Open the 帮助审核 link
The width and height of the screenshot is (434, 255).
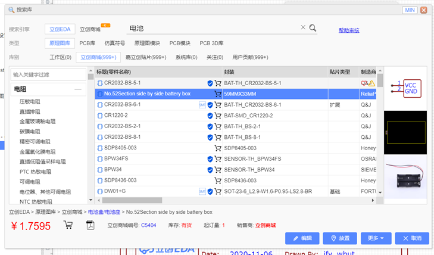click(x=349, y=30)
